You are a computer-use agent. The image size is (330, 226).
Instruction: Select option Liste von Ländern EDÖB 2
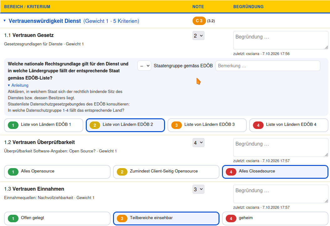(x=125, y=125)
